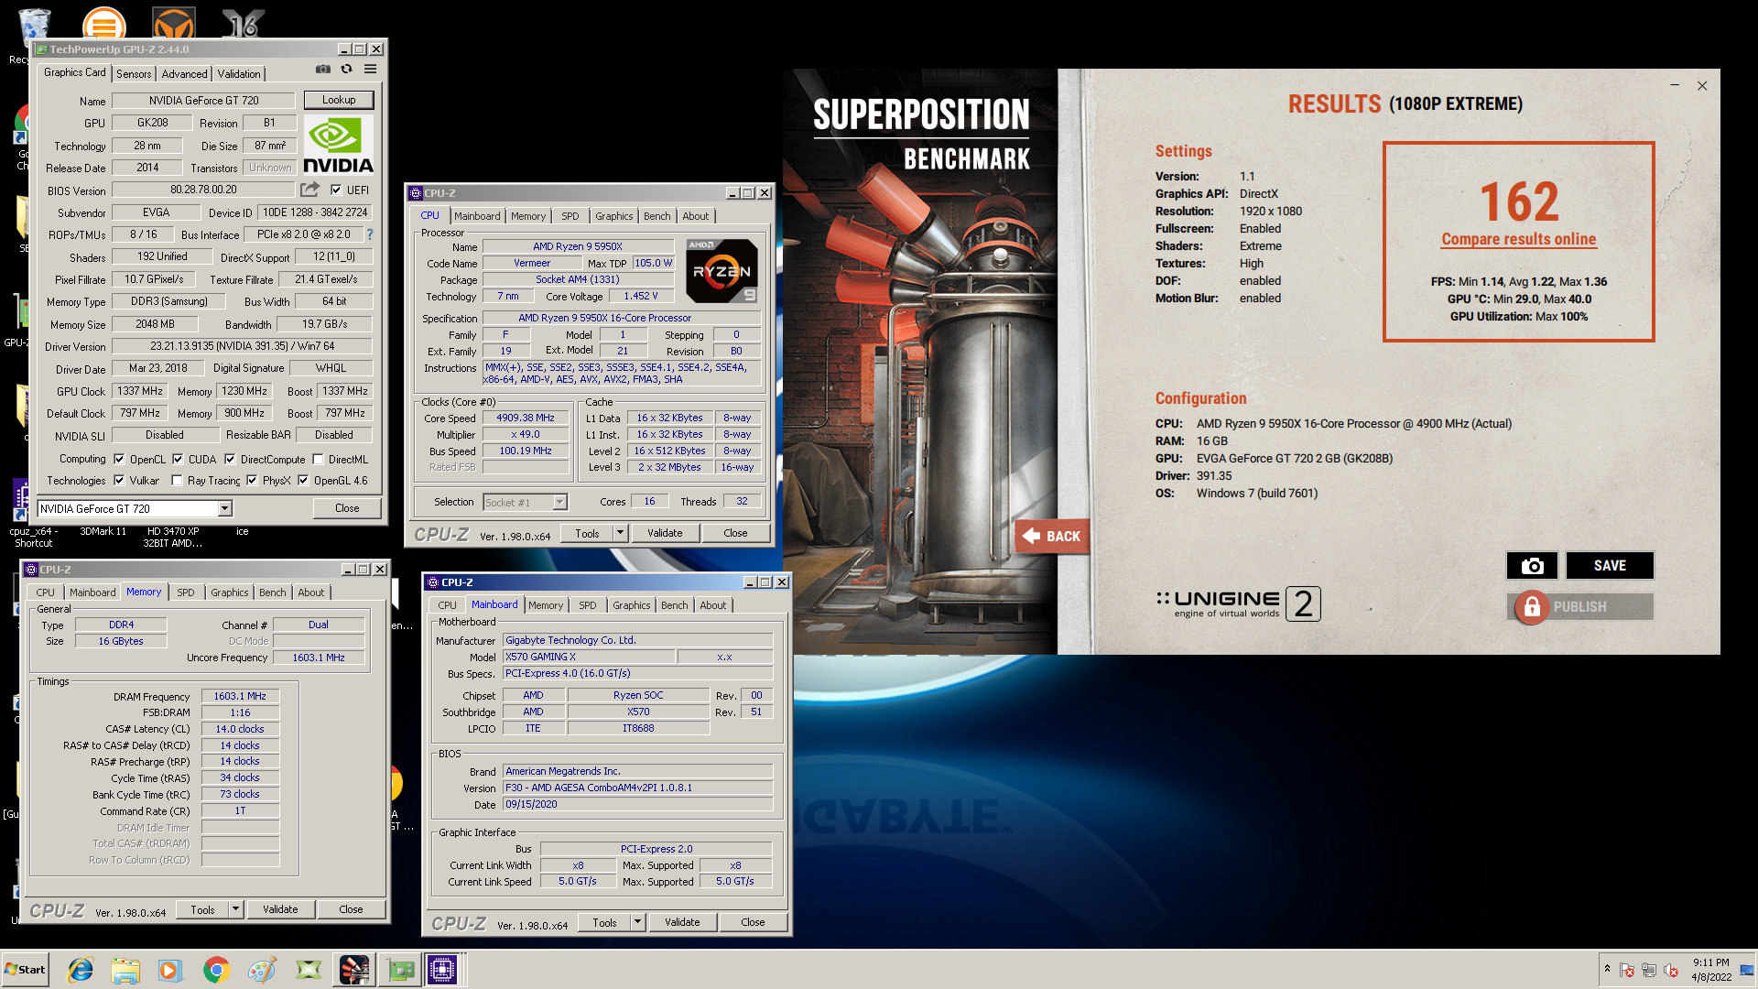Screen dimensions: 1758x989
Task: Open Internet Explorer from the taskbar
Action: 81,970
